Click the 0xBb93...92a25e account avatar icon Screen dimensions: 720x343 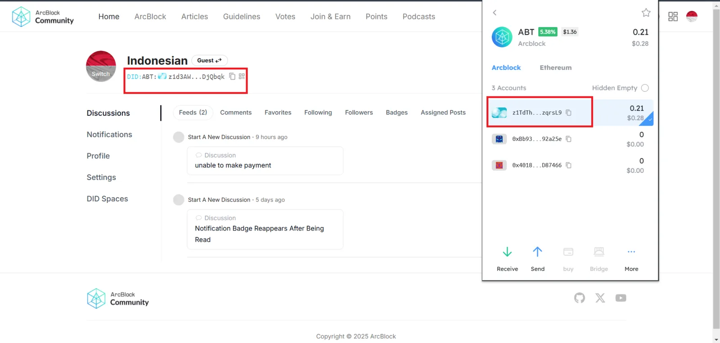(499, 139)
